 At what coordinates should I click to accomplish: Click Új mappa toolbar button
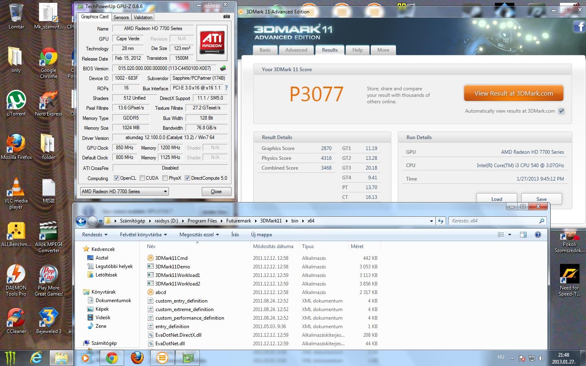point(261,235)
